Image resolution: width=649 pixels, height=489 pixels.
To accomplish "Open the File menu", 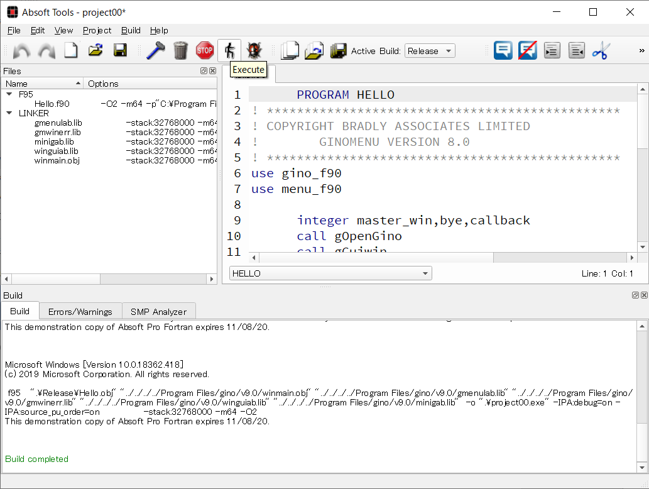I will [14, 30].
